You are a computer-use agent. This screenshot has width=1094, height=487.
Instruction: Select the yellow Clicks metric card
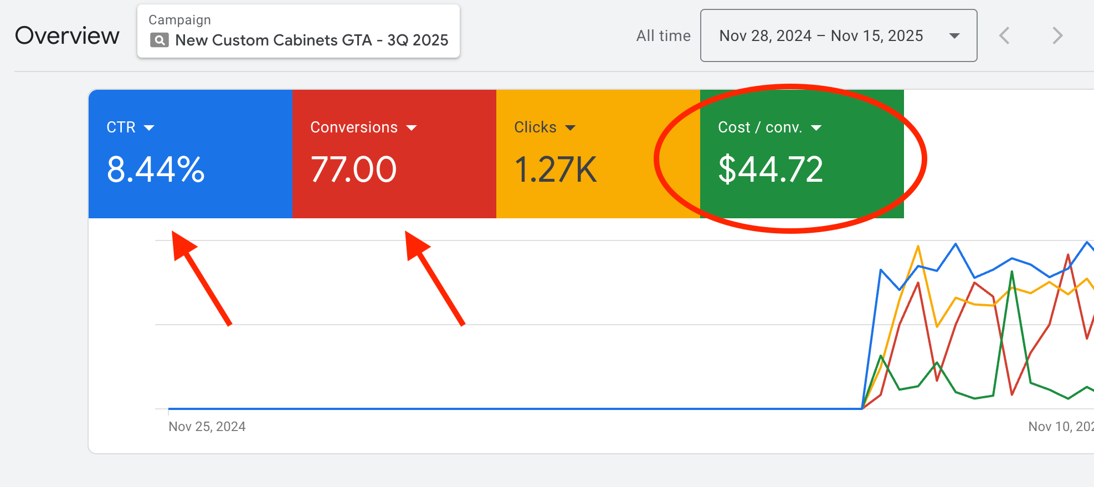598,154
